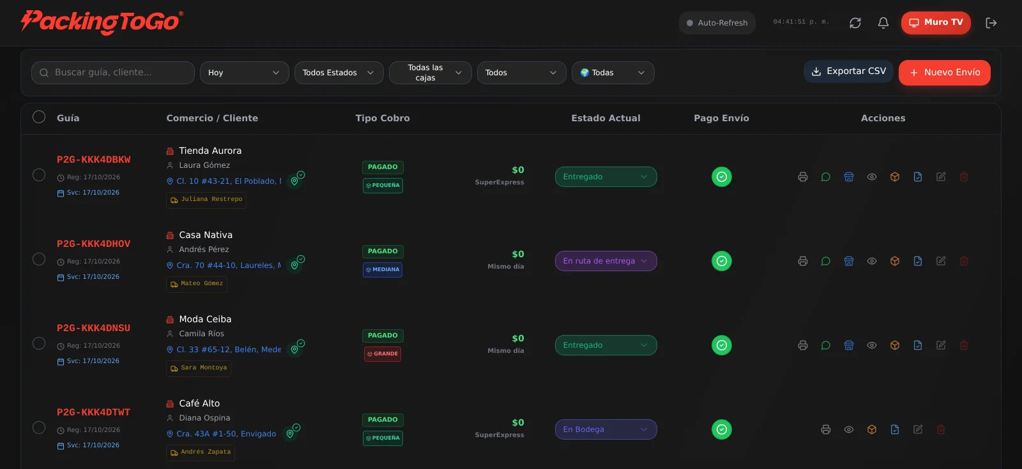Print the label for guide P2G-KKK4DBKW
Viewport: 1022px width, 469px height.
[803, 177]
